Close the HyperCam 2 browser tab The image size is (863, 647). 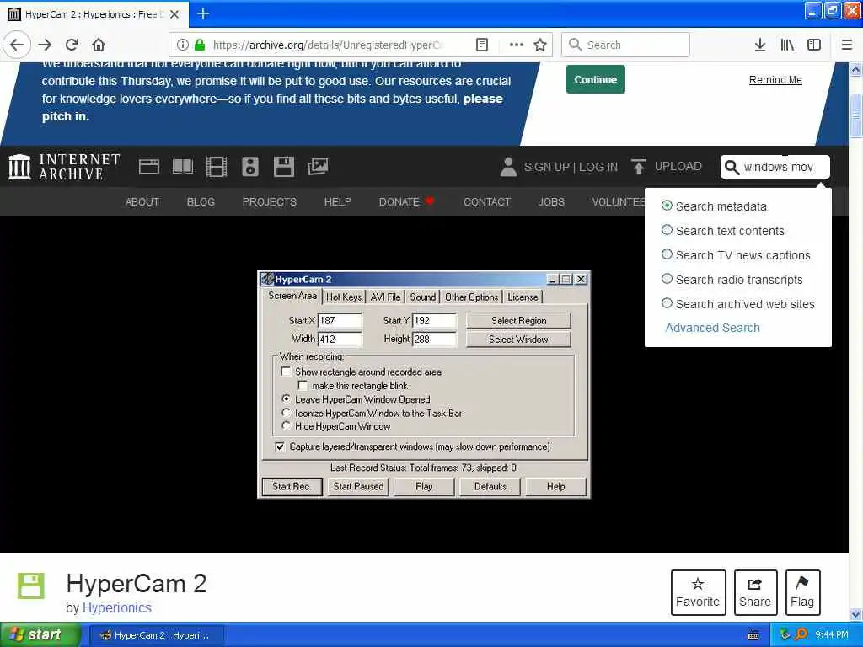[x=174, y=14]
